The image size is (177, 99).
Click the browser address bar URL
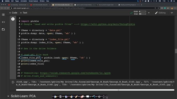(49, 8)
